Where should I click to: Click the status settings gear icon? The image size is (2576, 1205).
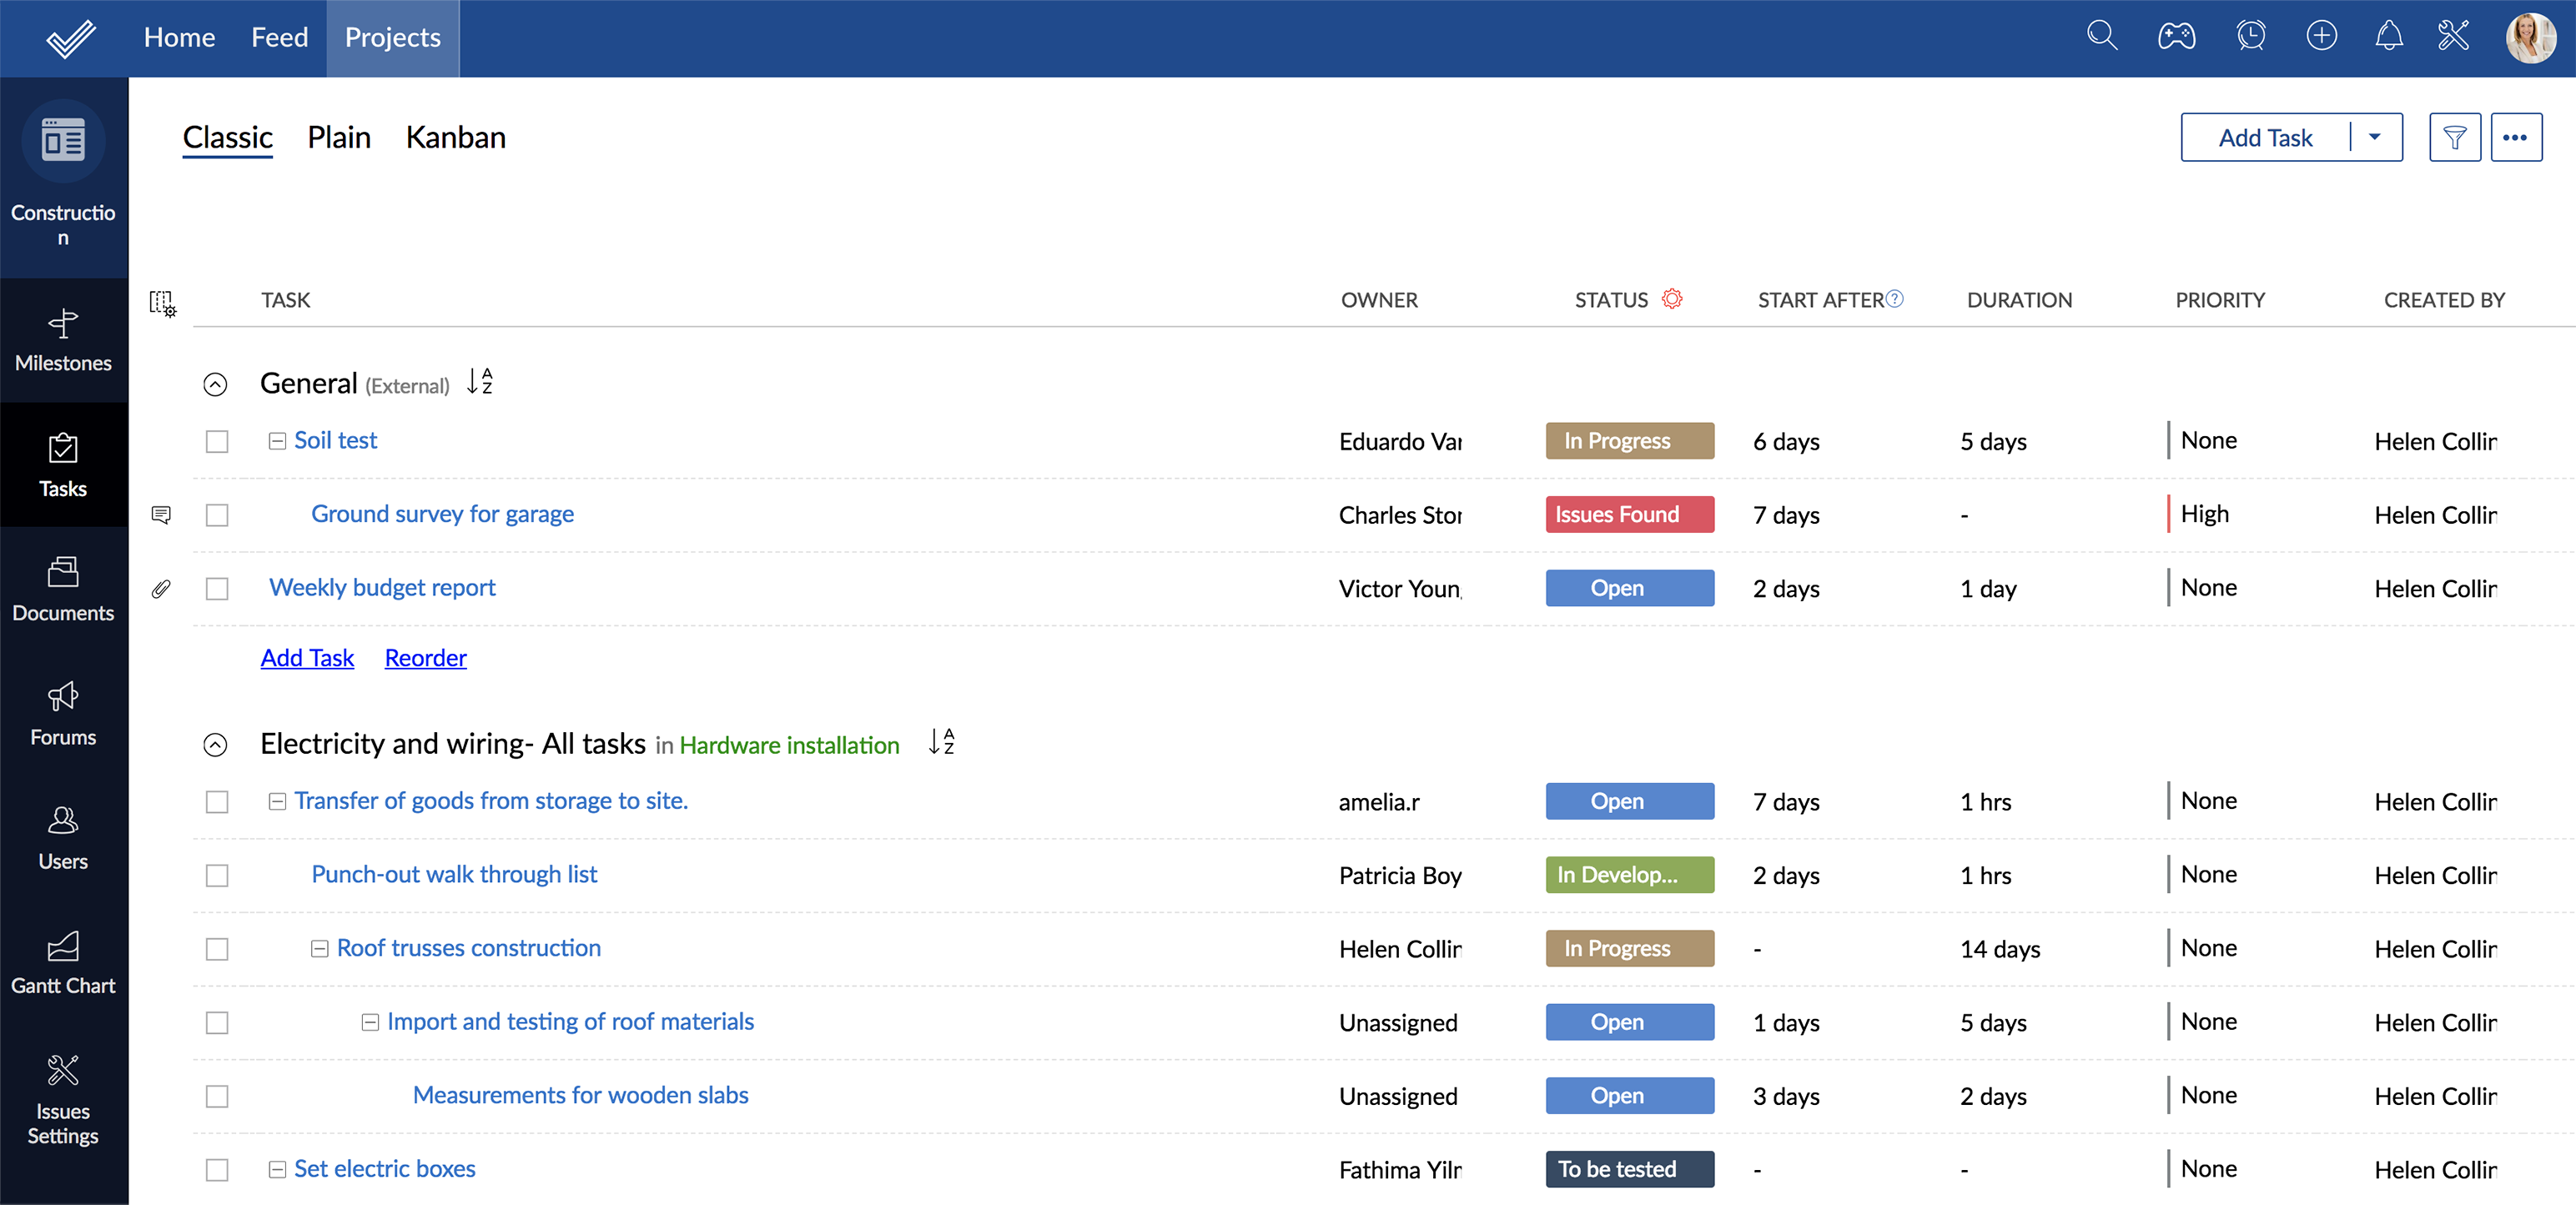click(1672, 299)
